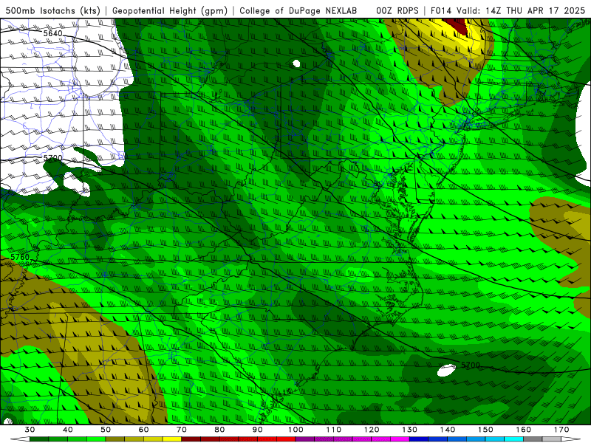591x443 pixels.
Task: Click the 160 value on the color scale
Action: coord(524,430)
